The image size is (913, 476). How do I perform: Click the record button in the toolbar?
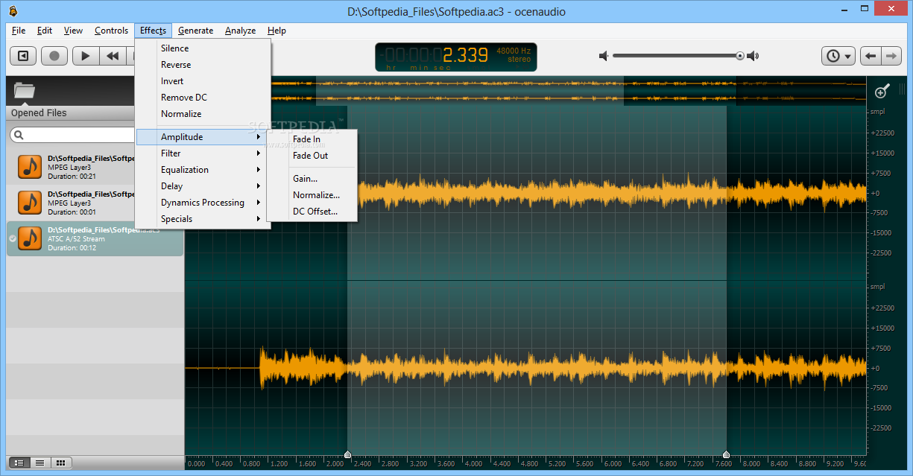point(54,56)
